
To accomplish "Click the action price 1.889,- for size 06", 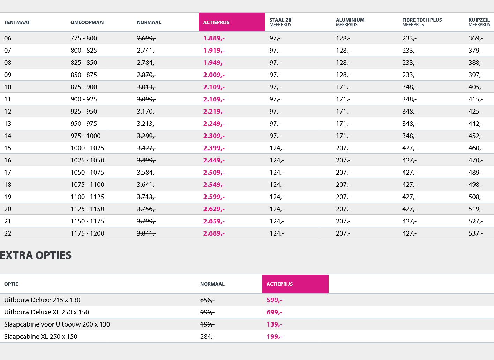I will 214,38.
